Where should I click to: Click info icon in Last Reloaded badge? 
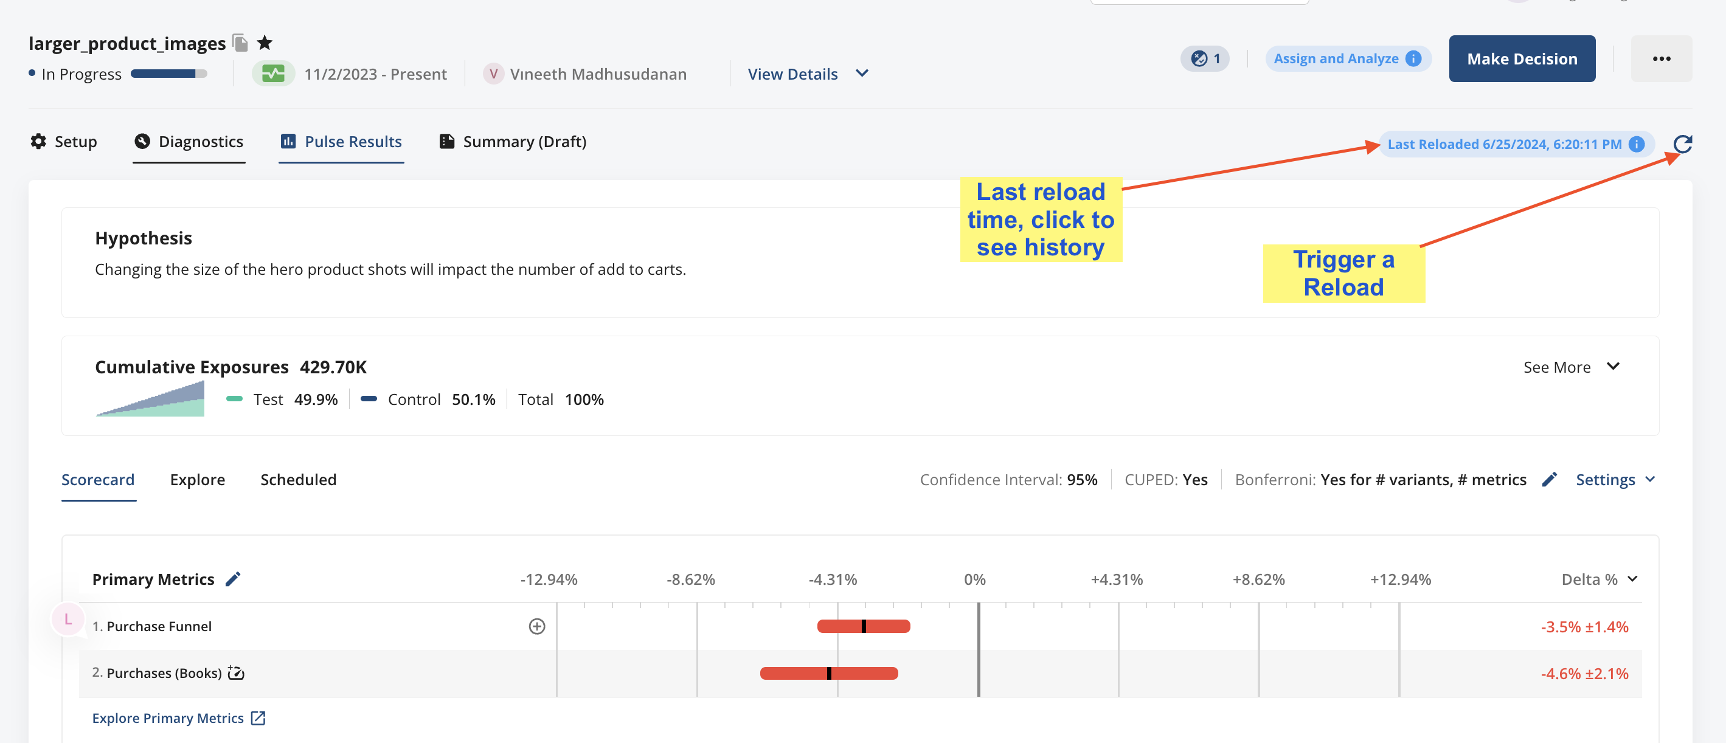coord(1636,144)
